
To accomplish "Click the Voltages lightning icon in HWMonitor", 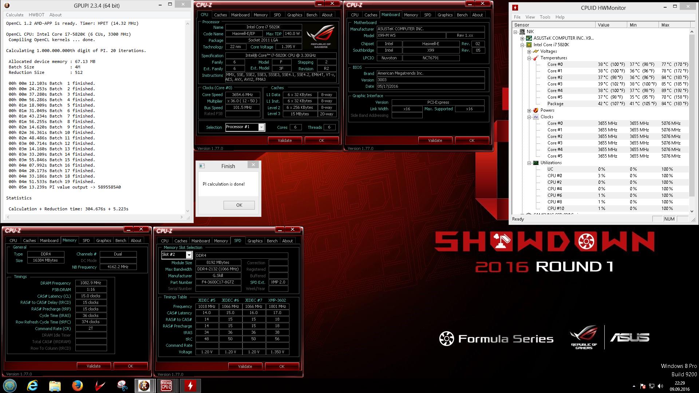I will tap(536, 51).
